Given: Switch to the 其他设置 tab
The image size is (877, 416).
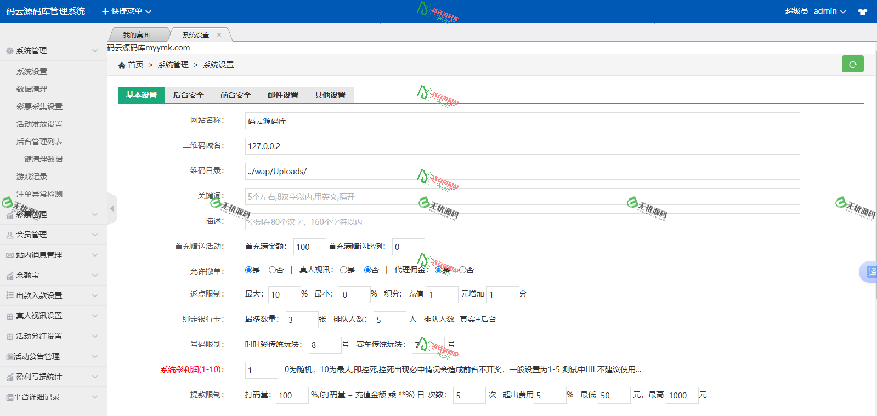Looking at the screenshot, I should (330, 95).
